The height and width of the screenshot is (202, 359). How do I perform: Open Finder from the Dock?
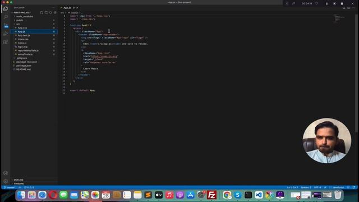pos(21,195)
